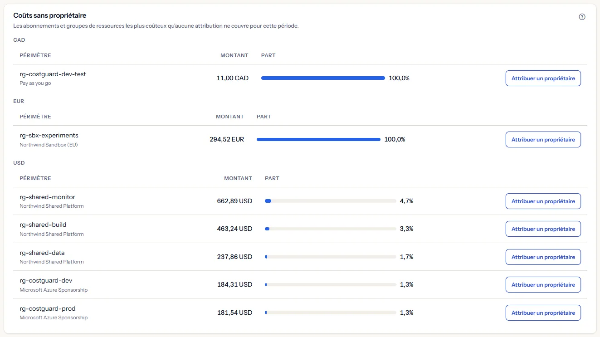The image size is (600, 337).
Task: Click the 662,89 USD amount
Action: click(x=234, y=201)
